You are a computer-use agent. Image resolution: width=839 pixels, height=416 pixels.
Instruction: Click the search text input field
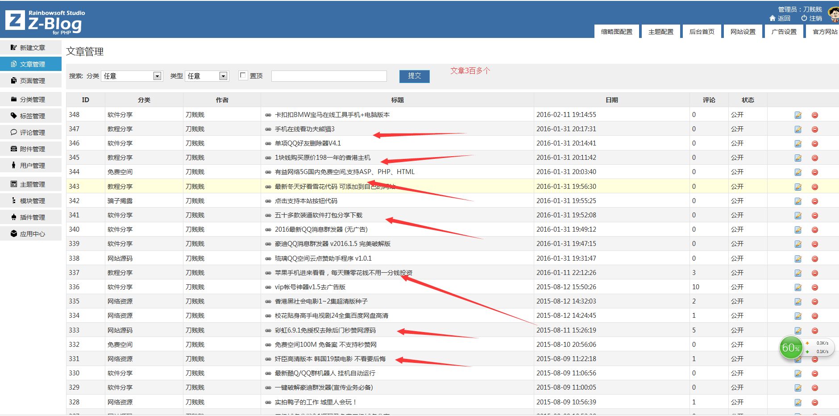click(x=329, y=76)
